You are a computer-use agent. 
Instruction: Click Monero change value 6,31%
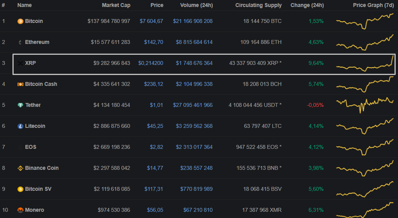tap(316, 210)
